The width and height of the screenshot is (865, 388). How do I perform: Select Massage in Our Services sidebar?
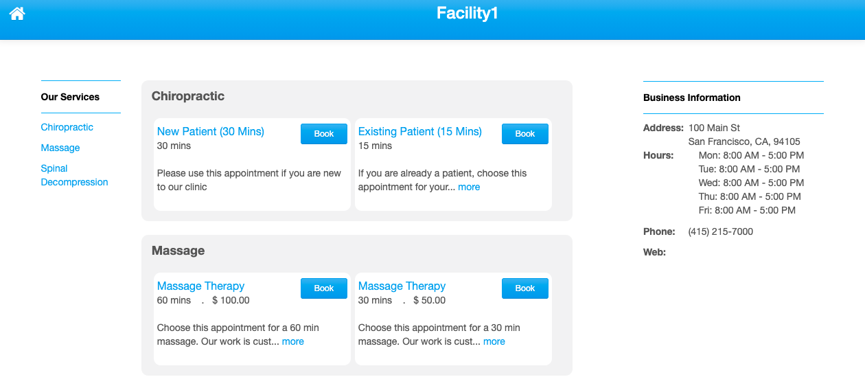click(x=60, y=148)
